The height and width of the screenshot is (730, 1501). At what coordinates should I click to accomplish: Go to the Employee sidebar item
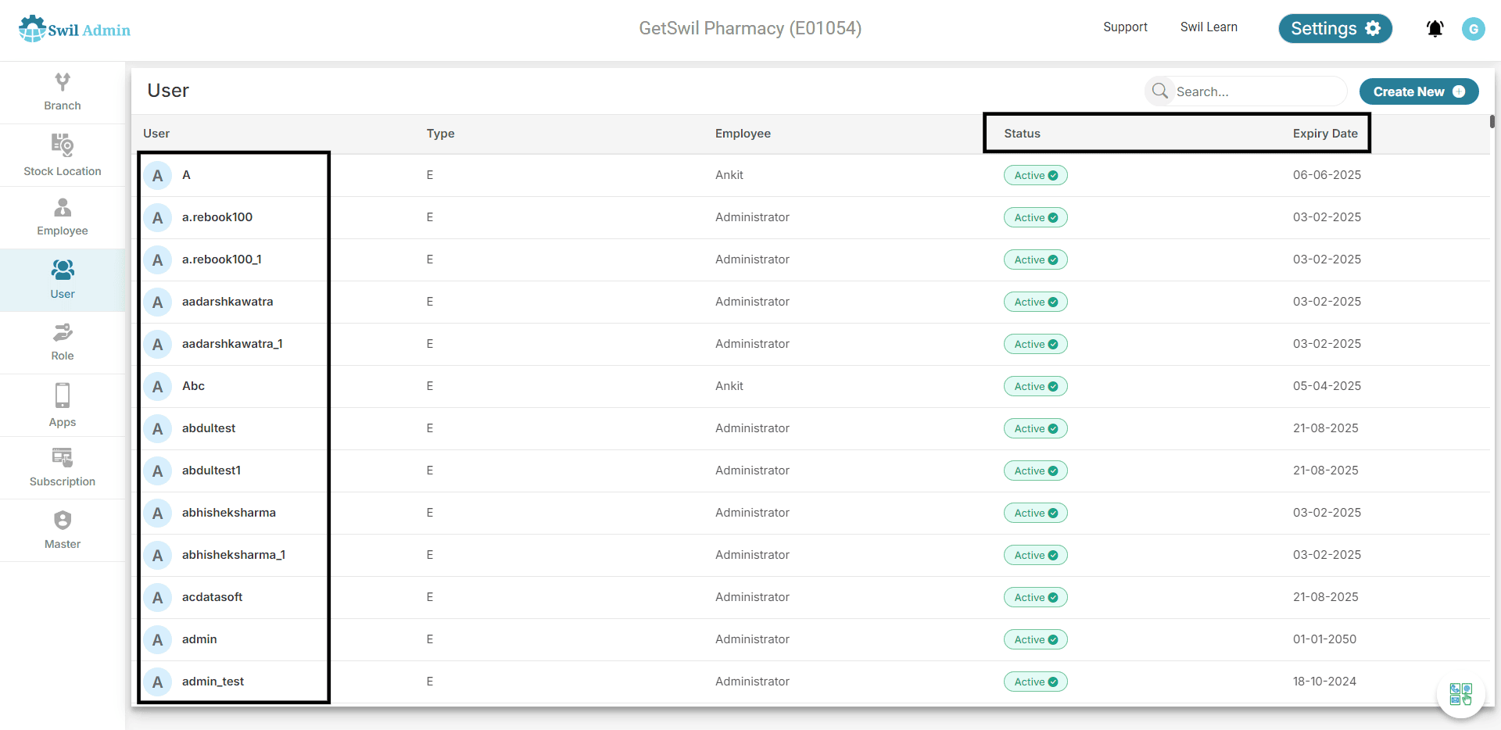[63, 218]
